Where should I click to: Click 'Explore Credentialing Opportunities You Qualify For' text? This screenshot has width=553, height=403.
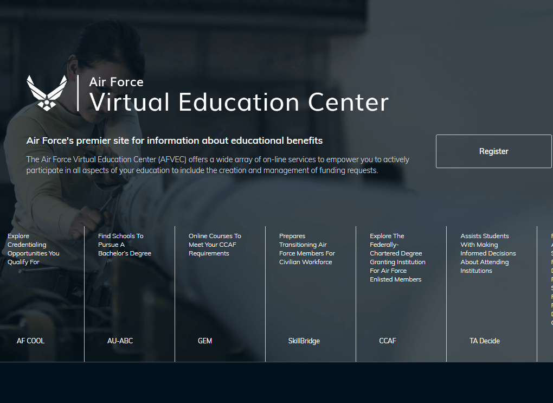click(x=34, y=249)
